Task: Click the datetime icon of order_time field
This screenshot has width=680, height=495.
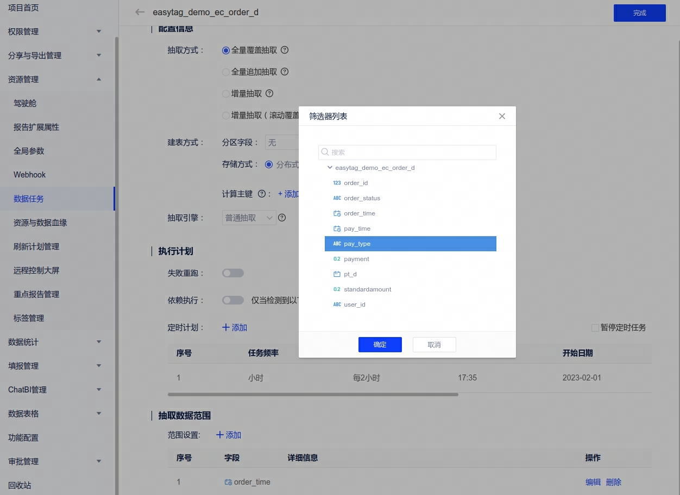Action: 337,213
